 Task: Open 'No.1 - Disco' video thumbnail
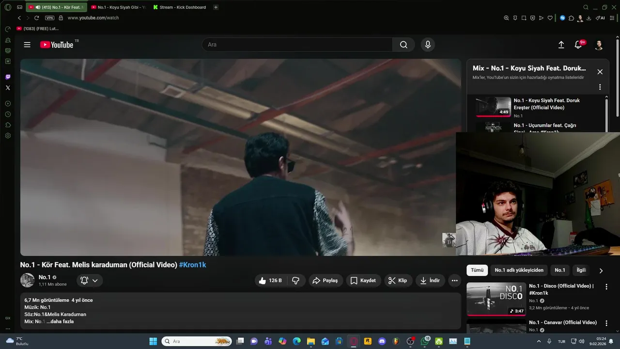tap(496, 299)
